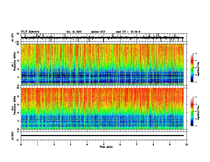
Task: Click the "-5" tick on the ch.3(V) axis
Action: (18, 140)
